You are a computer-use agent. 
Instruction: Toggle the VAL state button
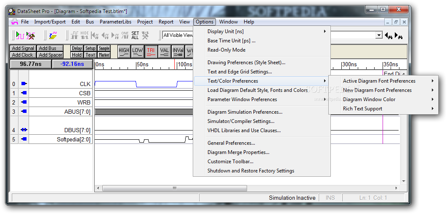[164, 52]
